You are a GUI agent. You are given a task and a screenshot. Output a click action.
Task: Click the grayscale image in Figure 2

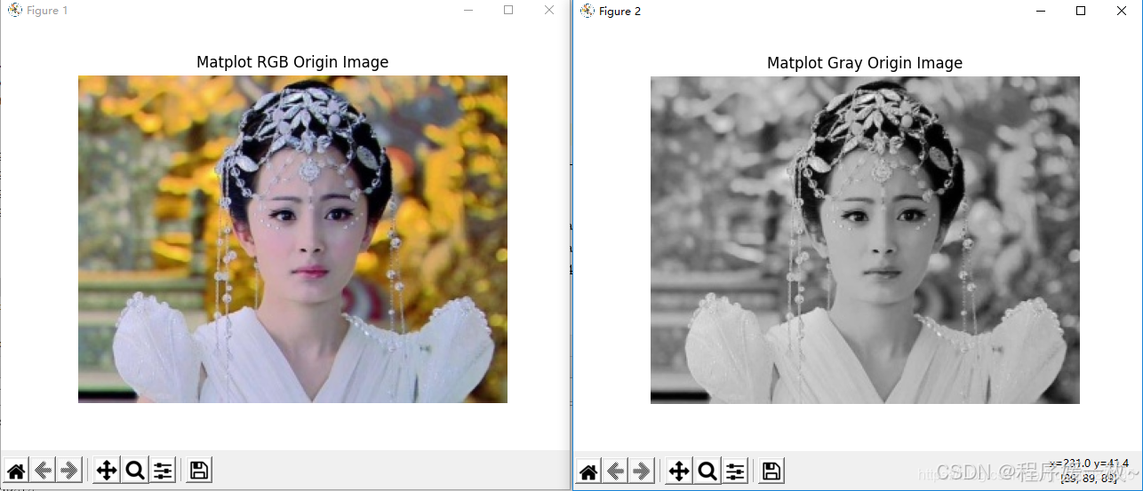point(865,240)
